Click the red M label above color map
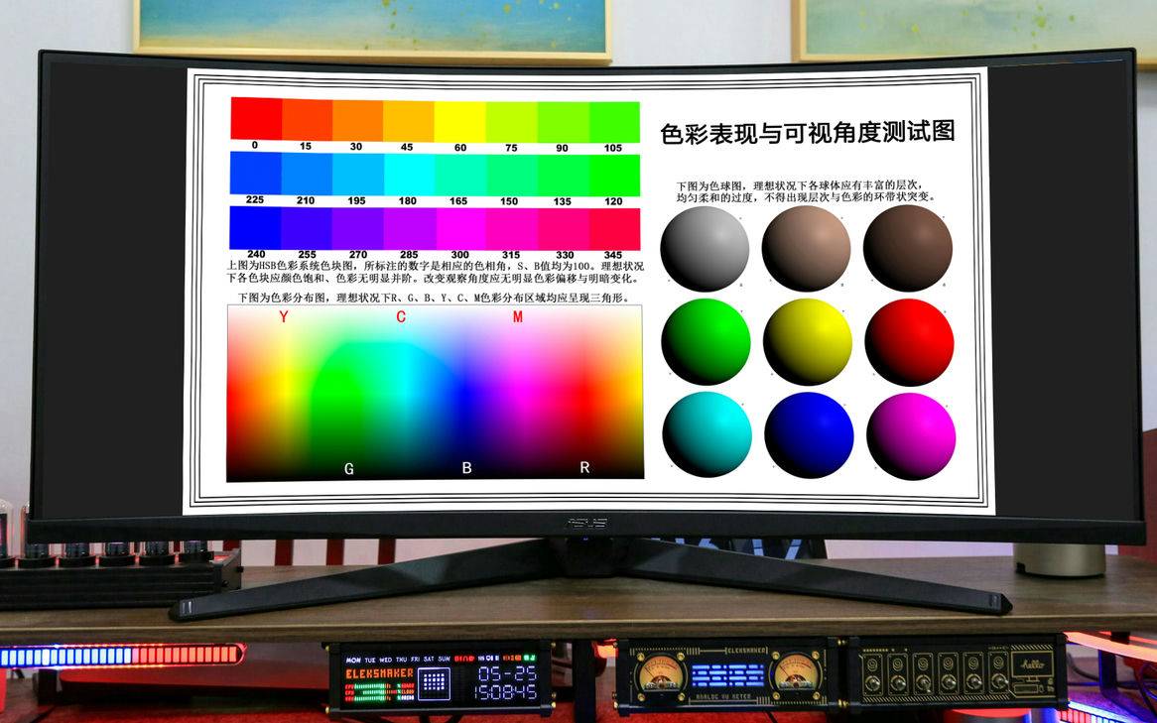The image size is (1157, 723). point(518,317)
